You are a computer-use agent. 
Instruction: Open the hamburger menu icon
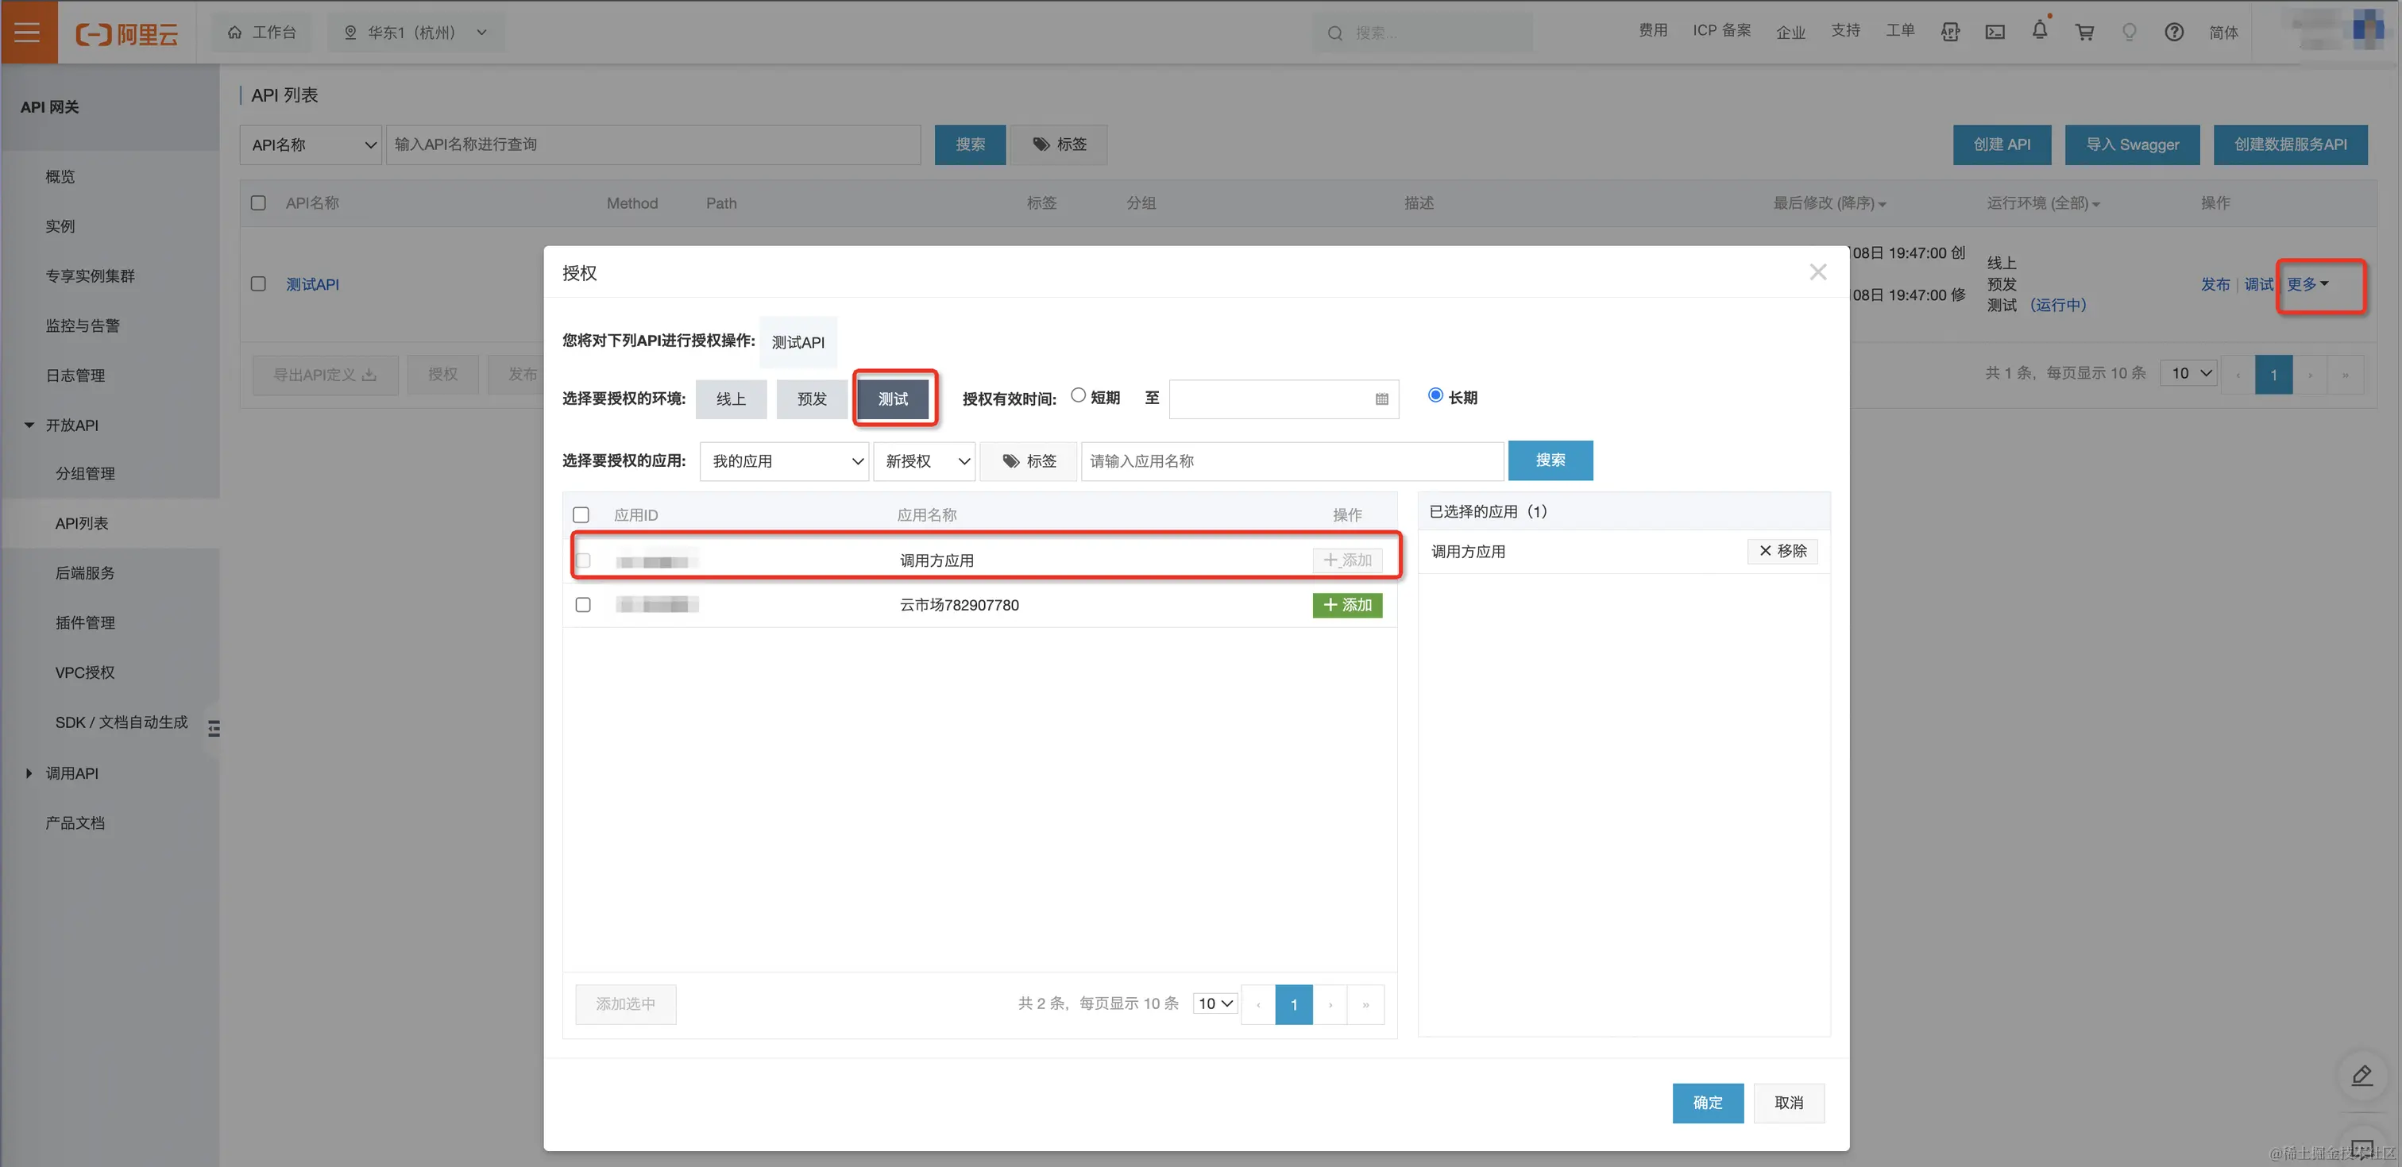pyautogui.click(x=28, y=32)
